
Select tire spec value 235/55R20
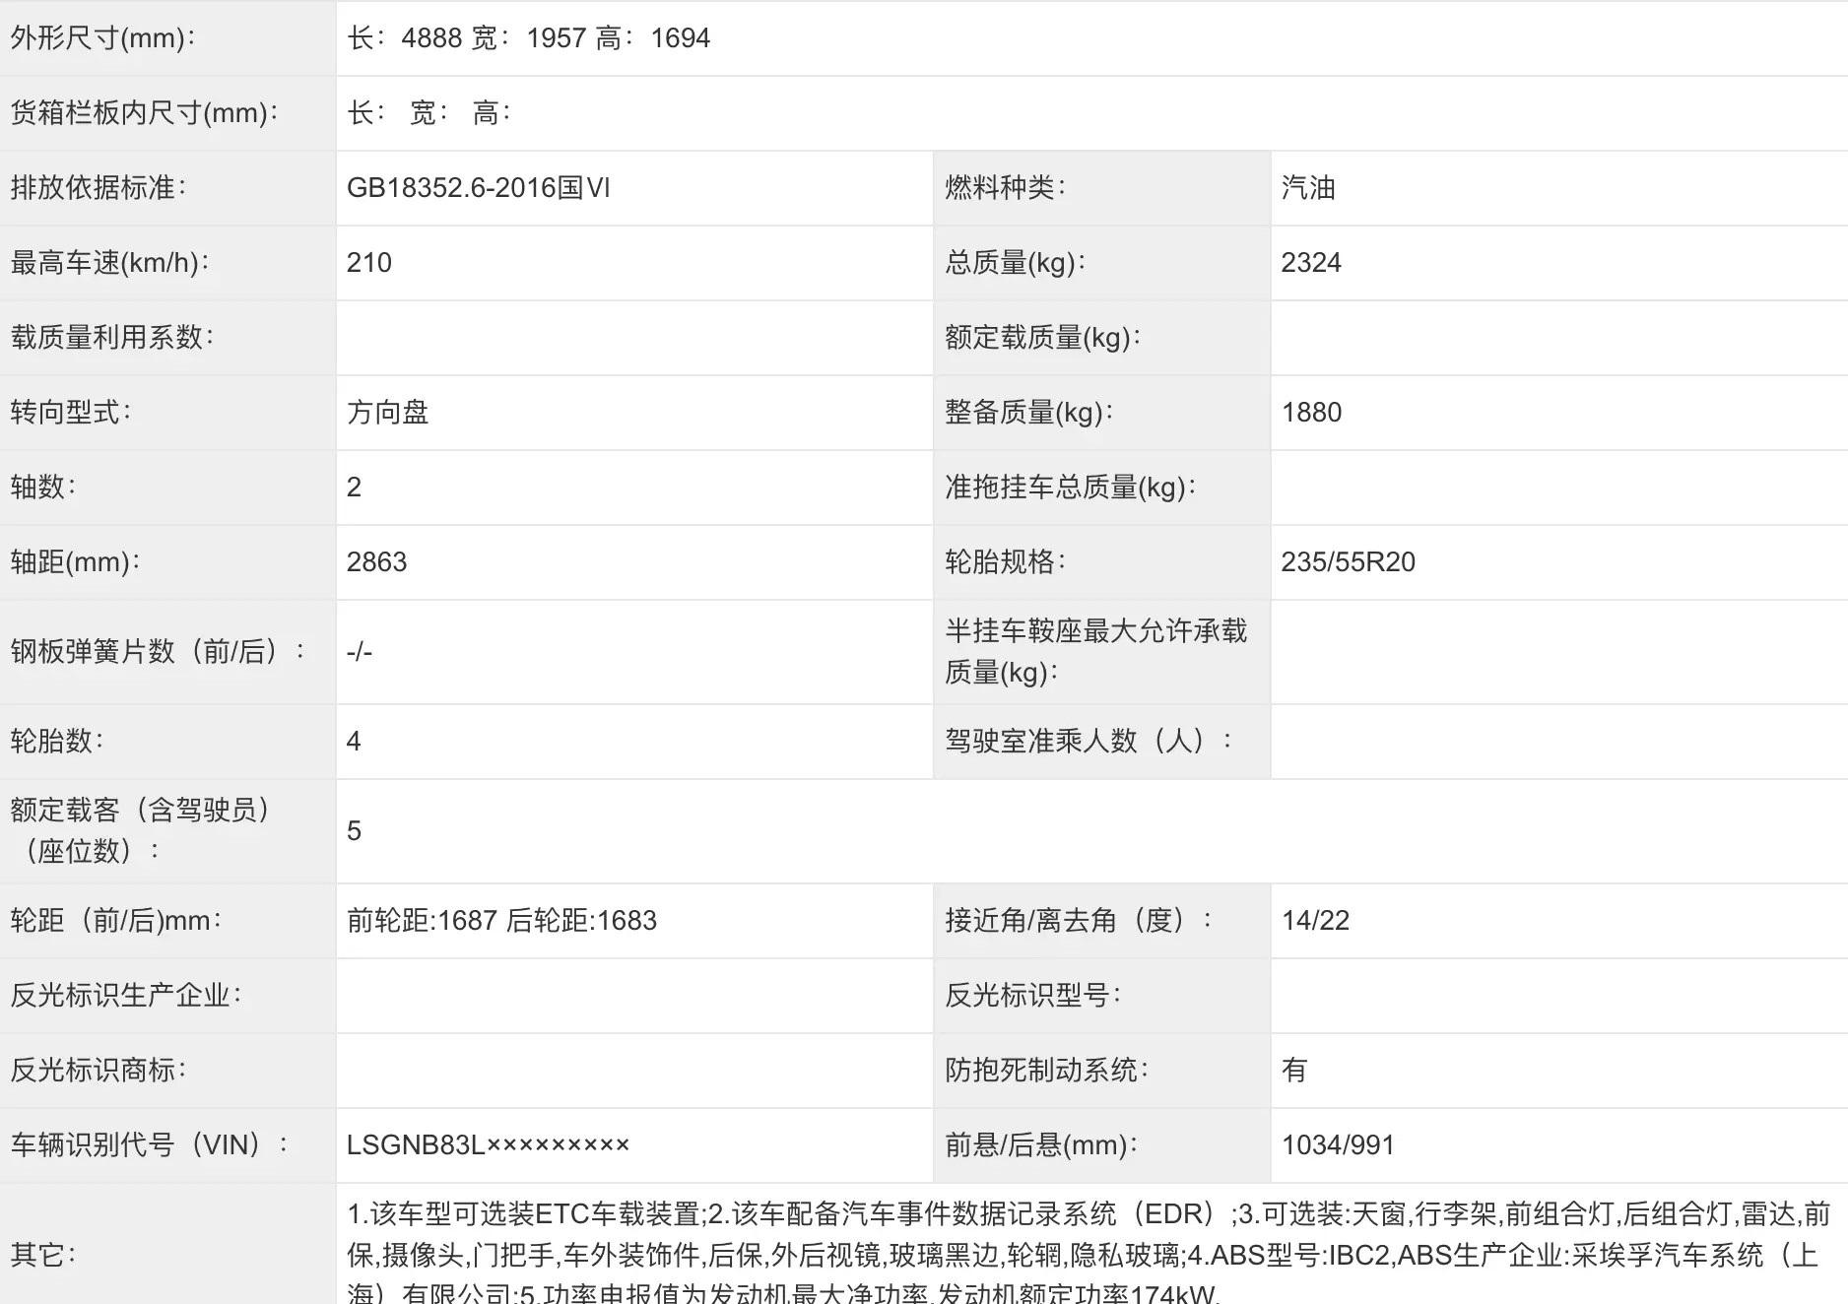coord(1348,562)
